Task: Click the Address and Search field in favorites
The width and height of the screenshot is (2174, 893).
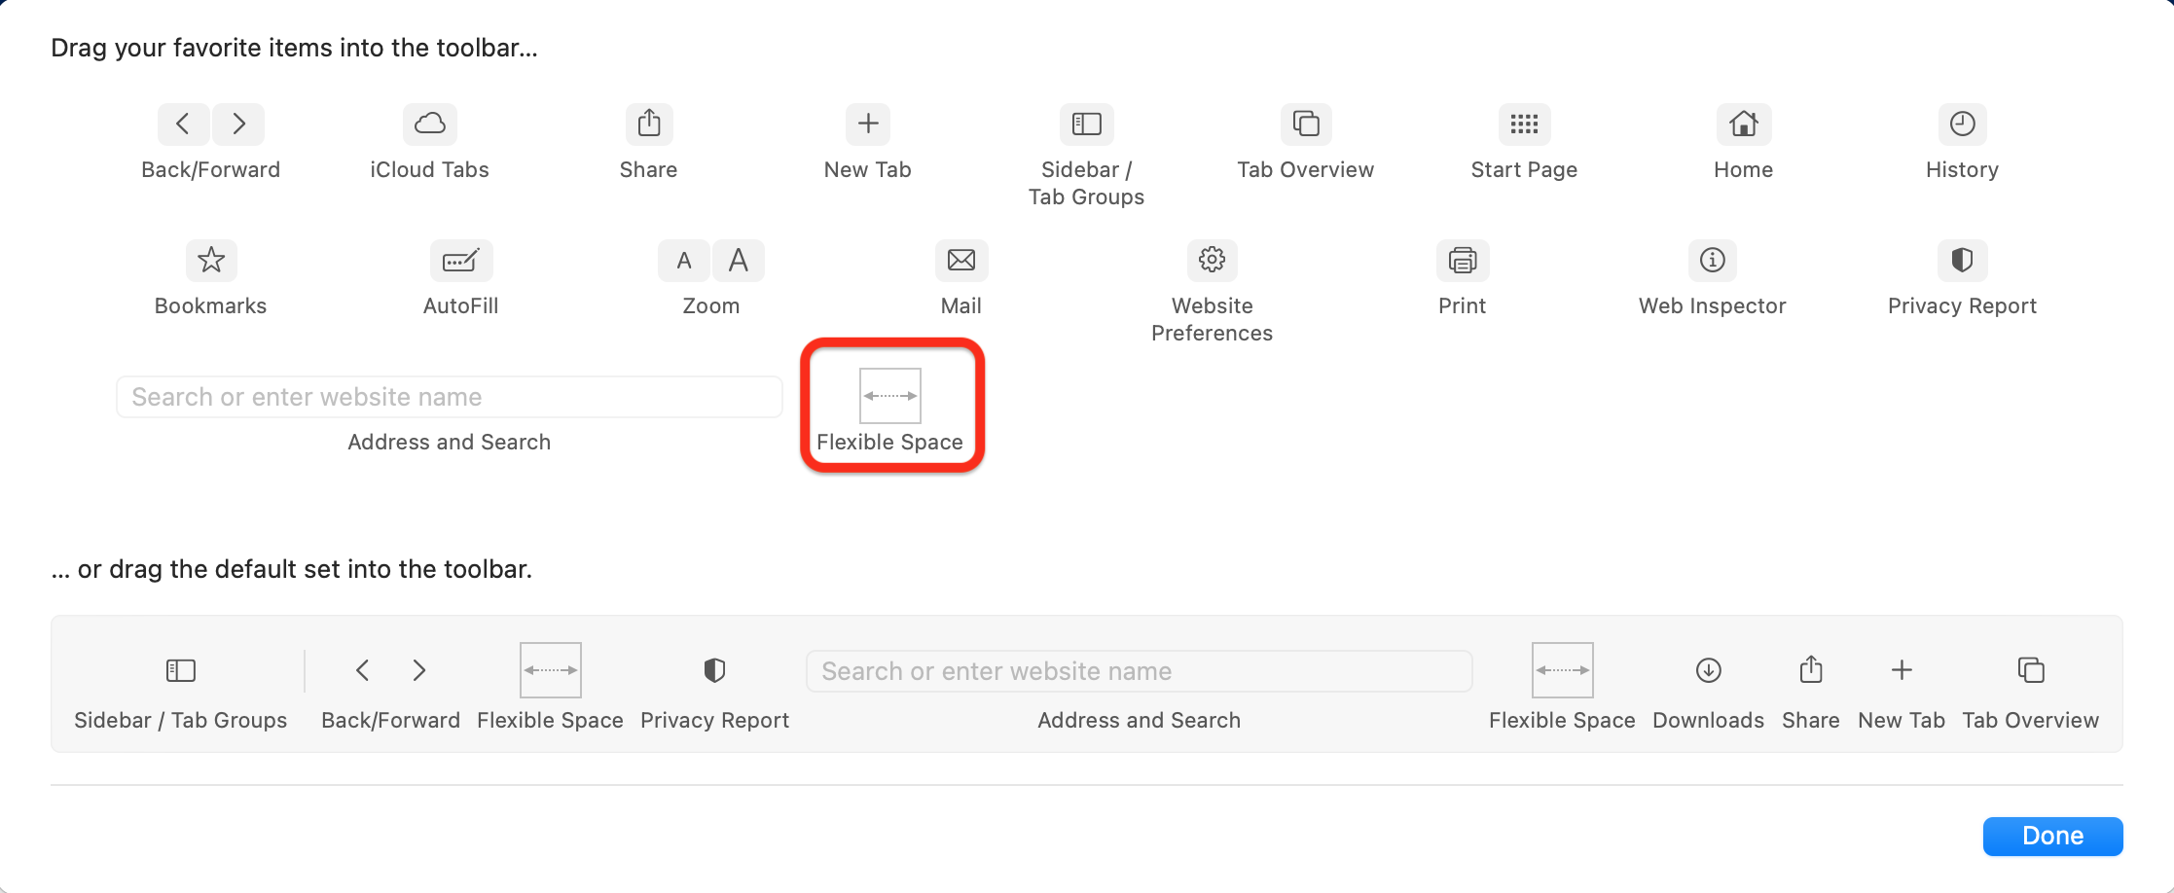Action: 450,397
